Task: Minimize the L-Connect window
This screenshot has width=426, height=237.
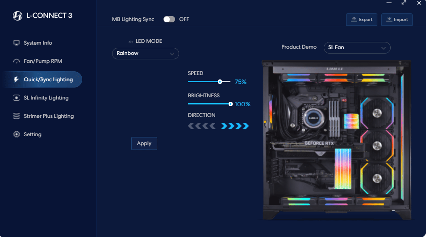Action: tap(389, 3)
